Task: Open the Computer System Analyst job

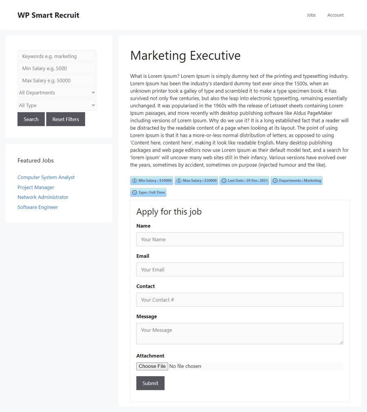Action: coord(46,178)
